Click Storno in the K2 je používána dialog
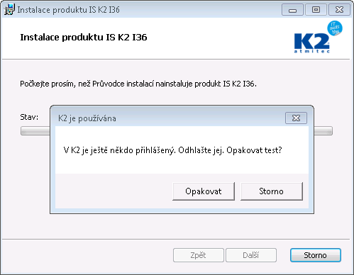This screenshot has height=275, width=354. pos(272,191)
